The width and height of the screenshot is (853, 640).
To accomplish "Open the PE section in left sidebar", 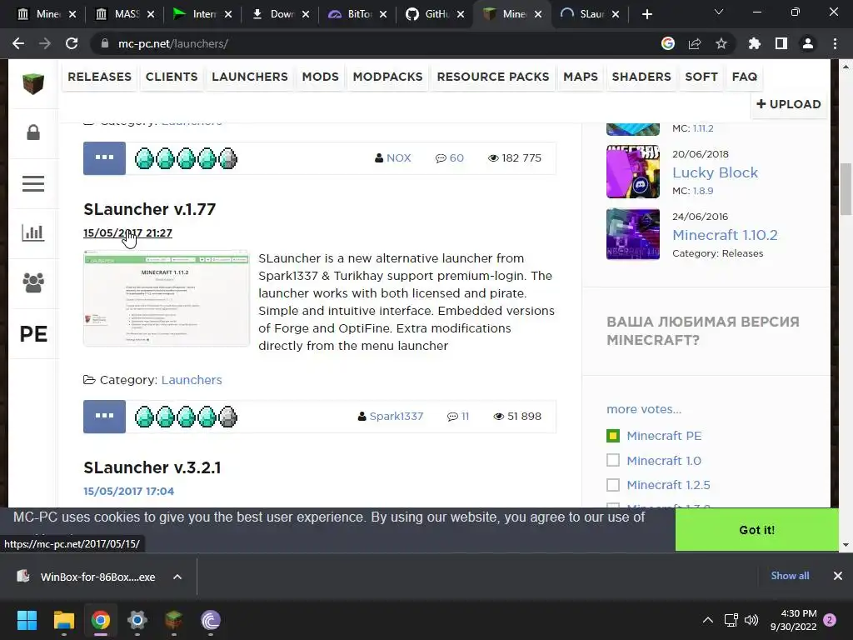I will [33, 333].
